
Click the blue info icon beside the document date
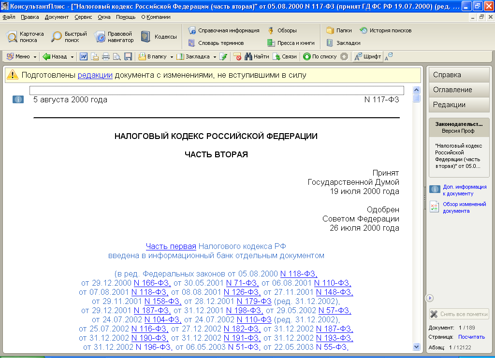click(x=18, y=99)
